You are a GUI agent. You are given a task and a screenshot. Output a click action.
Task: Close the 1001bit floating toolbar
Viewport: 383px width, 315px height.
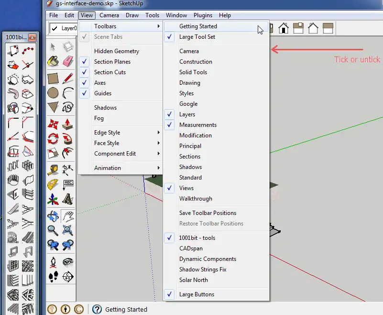pyautogui.click(x=33, y=37)
